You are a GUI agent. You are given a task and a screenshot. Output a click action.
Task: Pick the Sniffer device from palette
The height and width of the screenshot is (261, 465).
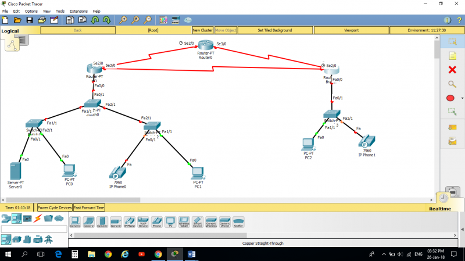(x=238, y=222)
